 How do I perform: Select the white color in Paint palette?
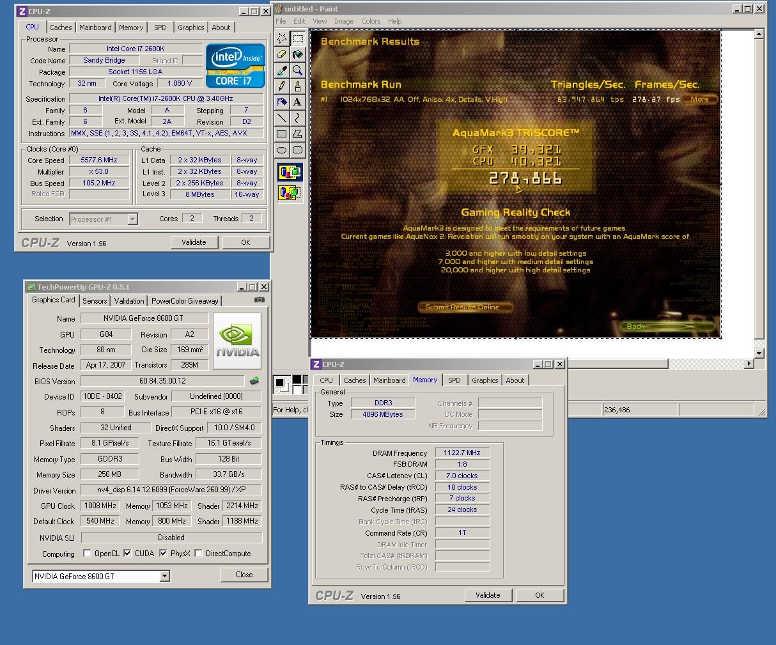click(x=296, y=389)
